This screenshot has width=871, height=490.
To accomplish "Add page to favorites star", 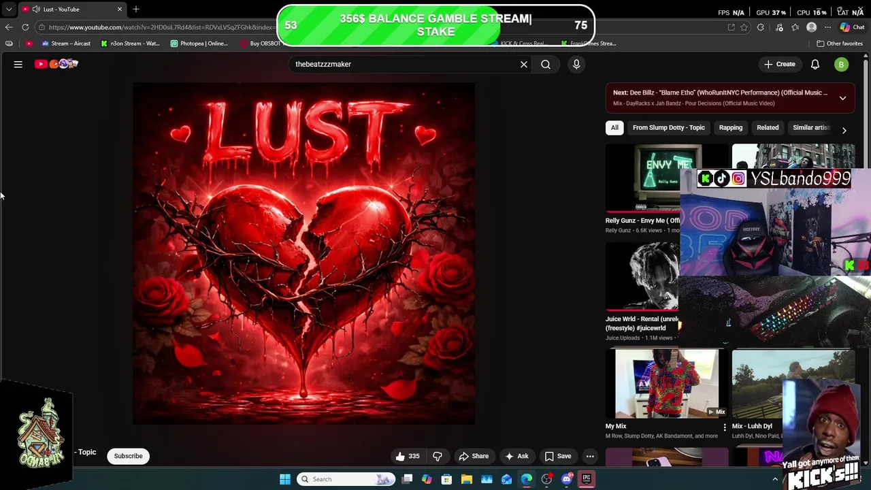I will click(744, 27).
